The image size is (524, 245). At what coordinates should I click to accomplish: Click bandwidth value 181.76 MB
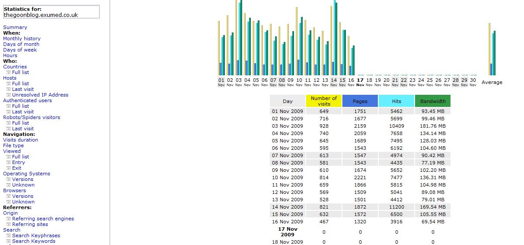pyautogui.click(x=433, y=126)
